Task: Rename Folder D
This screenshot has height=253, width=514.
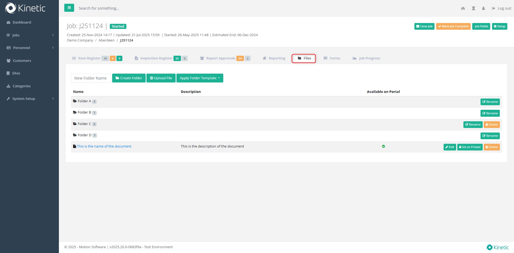Action: 490,136
